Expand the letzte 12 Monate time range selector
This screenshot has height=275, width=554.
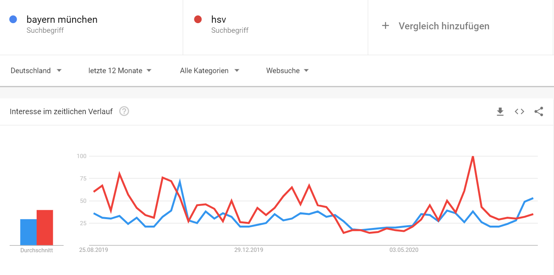click(x=120, y=71)
